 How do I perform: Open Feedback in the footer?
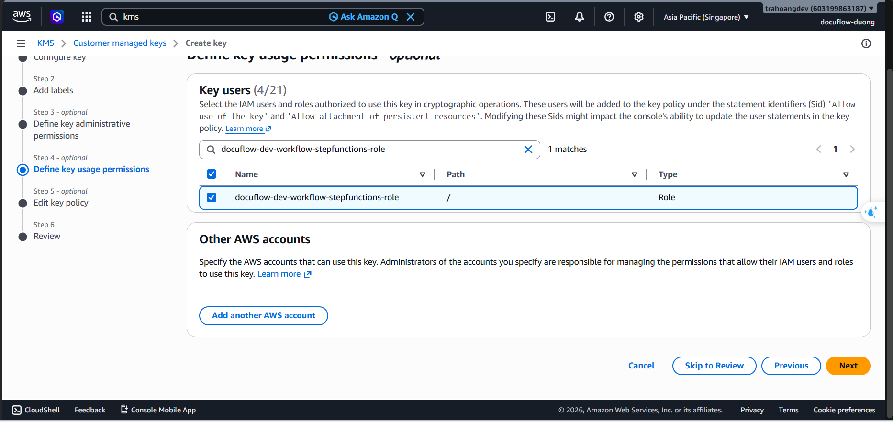point(90,410)
